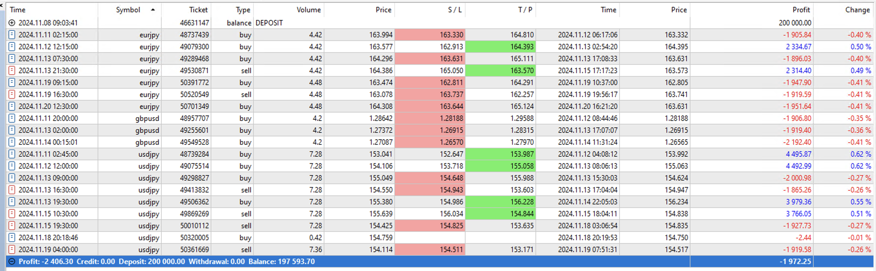This screenshot has height=271, width=876.
Task: Sort by the Symbol column header
Action: 130,10
